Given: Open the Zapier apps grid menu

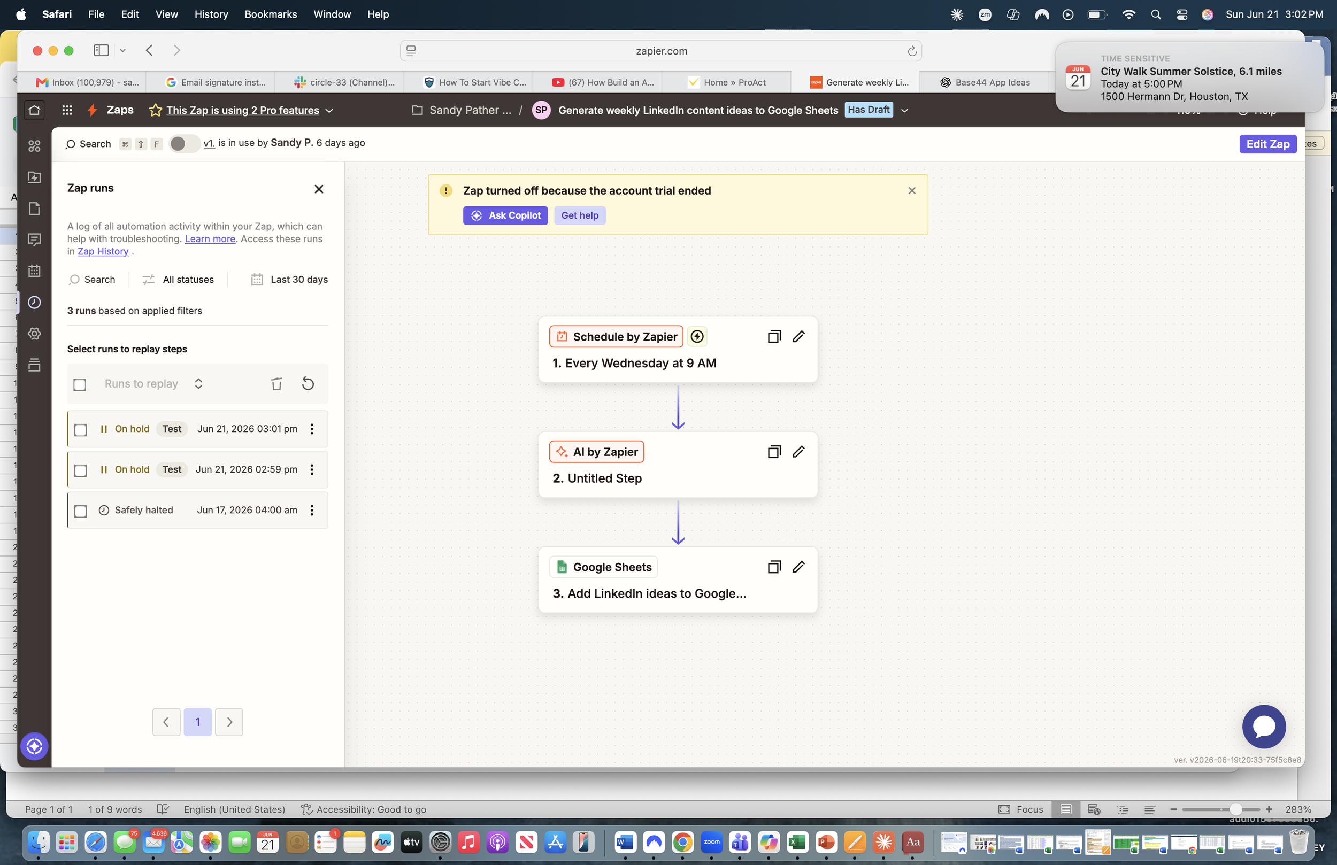Looking at the screenshot, I should tap(67, 110).
